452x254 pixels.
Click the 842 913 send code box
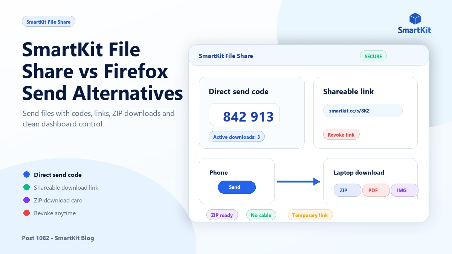[244, 115]
